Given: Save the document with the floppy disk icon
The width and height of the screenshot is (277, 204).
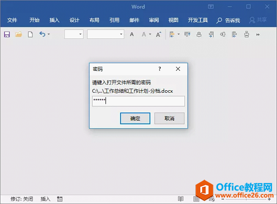Looking at the screenshot, I should click(x=7, y=34).
